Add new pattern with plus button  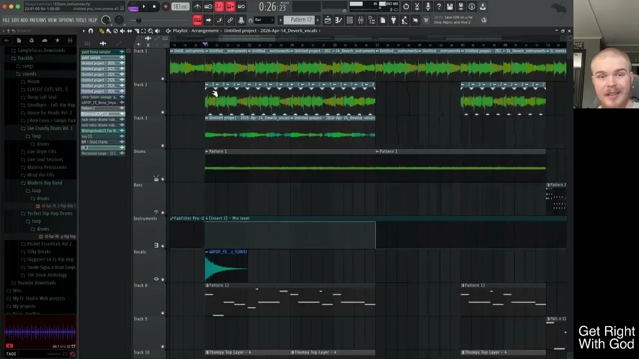click(318, 20)
